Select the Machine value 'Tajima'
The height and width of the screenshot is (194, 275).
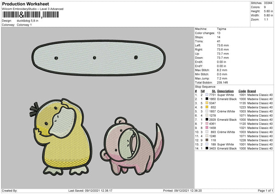tap(221, 29)
